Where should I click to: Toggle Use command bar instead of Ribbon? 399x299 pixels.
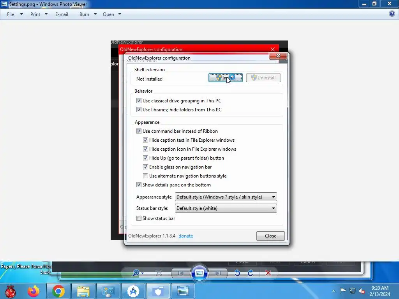[139, 131]
